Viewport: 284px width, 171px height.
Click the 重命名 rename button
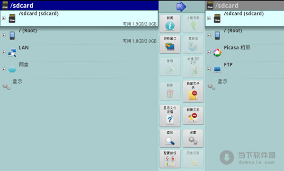193,44
